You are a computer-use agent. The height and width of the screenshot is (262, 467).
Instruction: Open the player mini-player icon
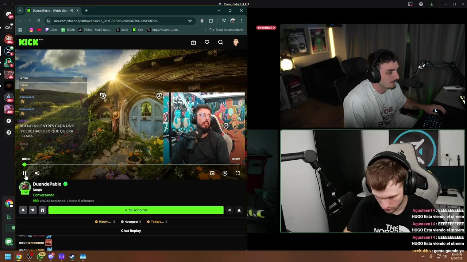tap(212, 173)
